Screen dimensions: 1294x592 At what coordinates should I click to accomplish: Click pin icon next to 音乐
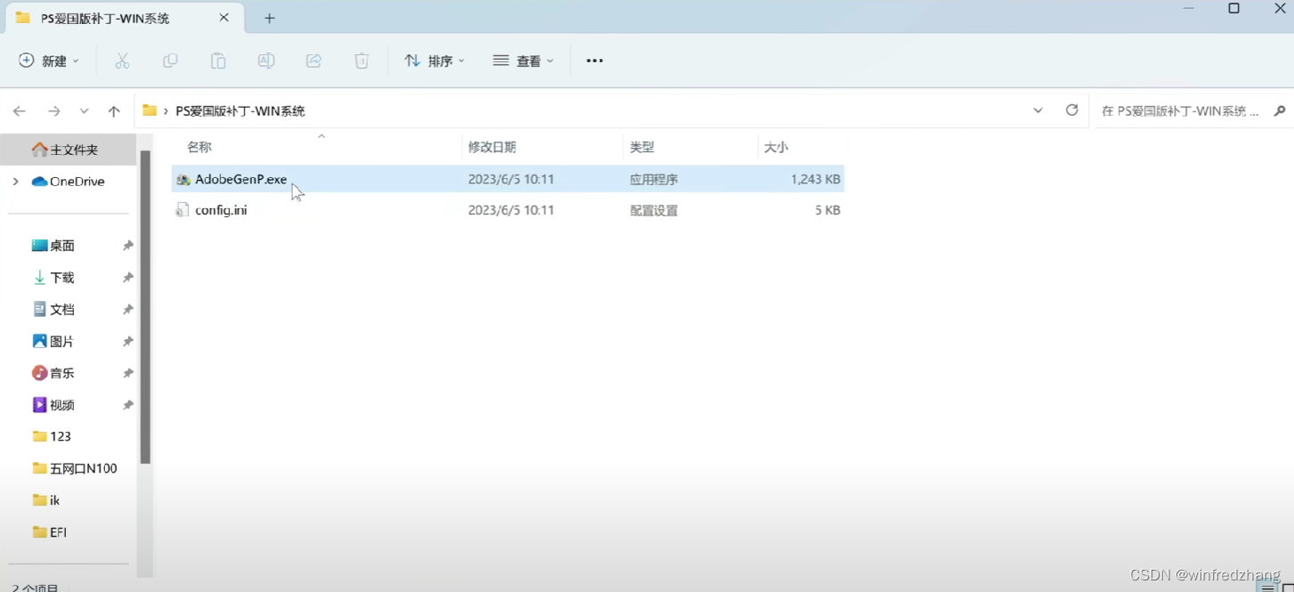pos(127,373)
